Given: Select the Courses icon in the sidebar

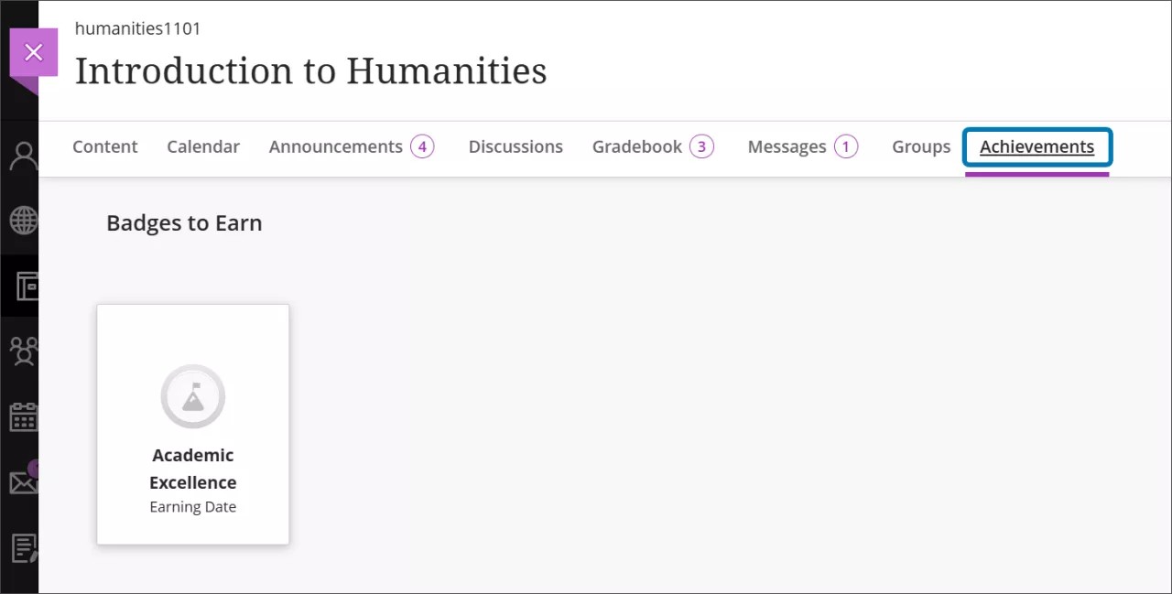Looking at the screenshot, I should [x=22, y=286].
